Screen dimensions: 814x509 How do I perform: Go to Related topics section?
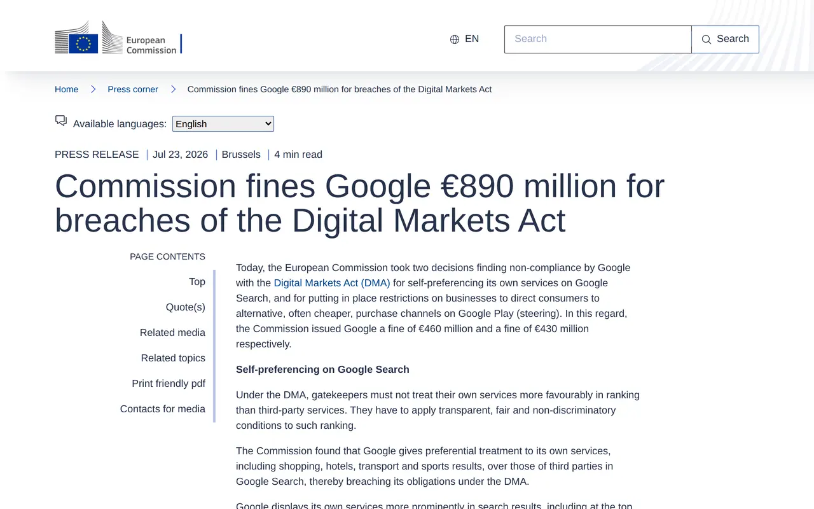(174, 358)
